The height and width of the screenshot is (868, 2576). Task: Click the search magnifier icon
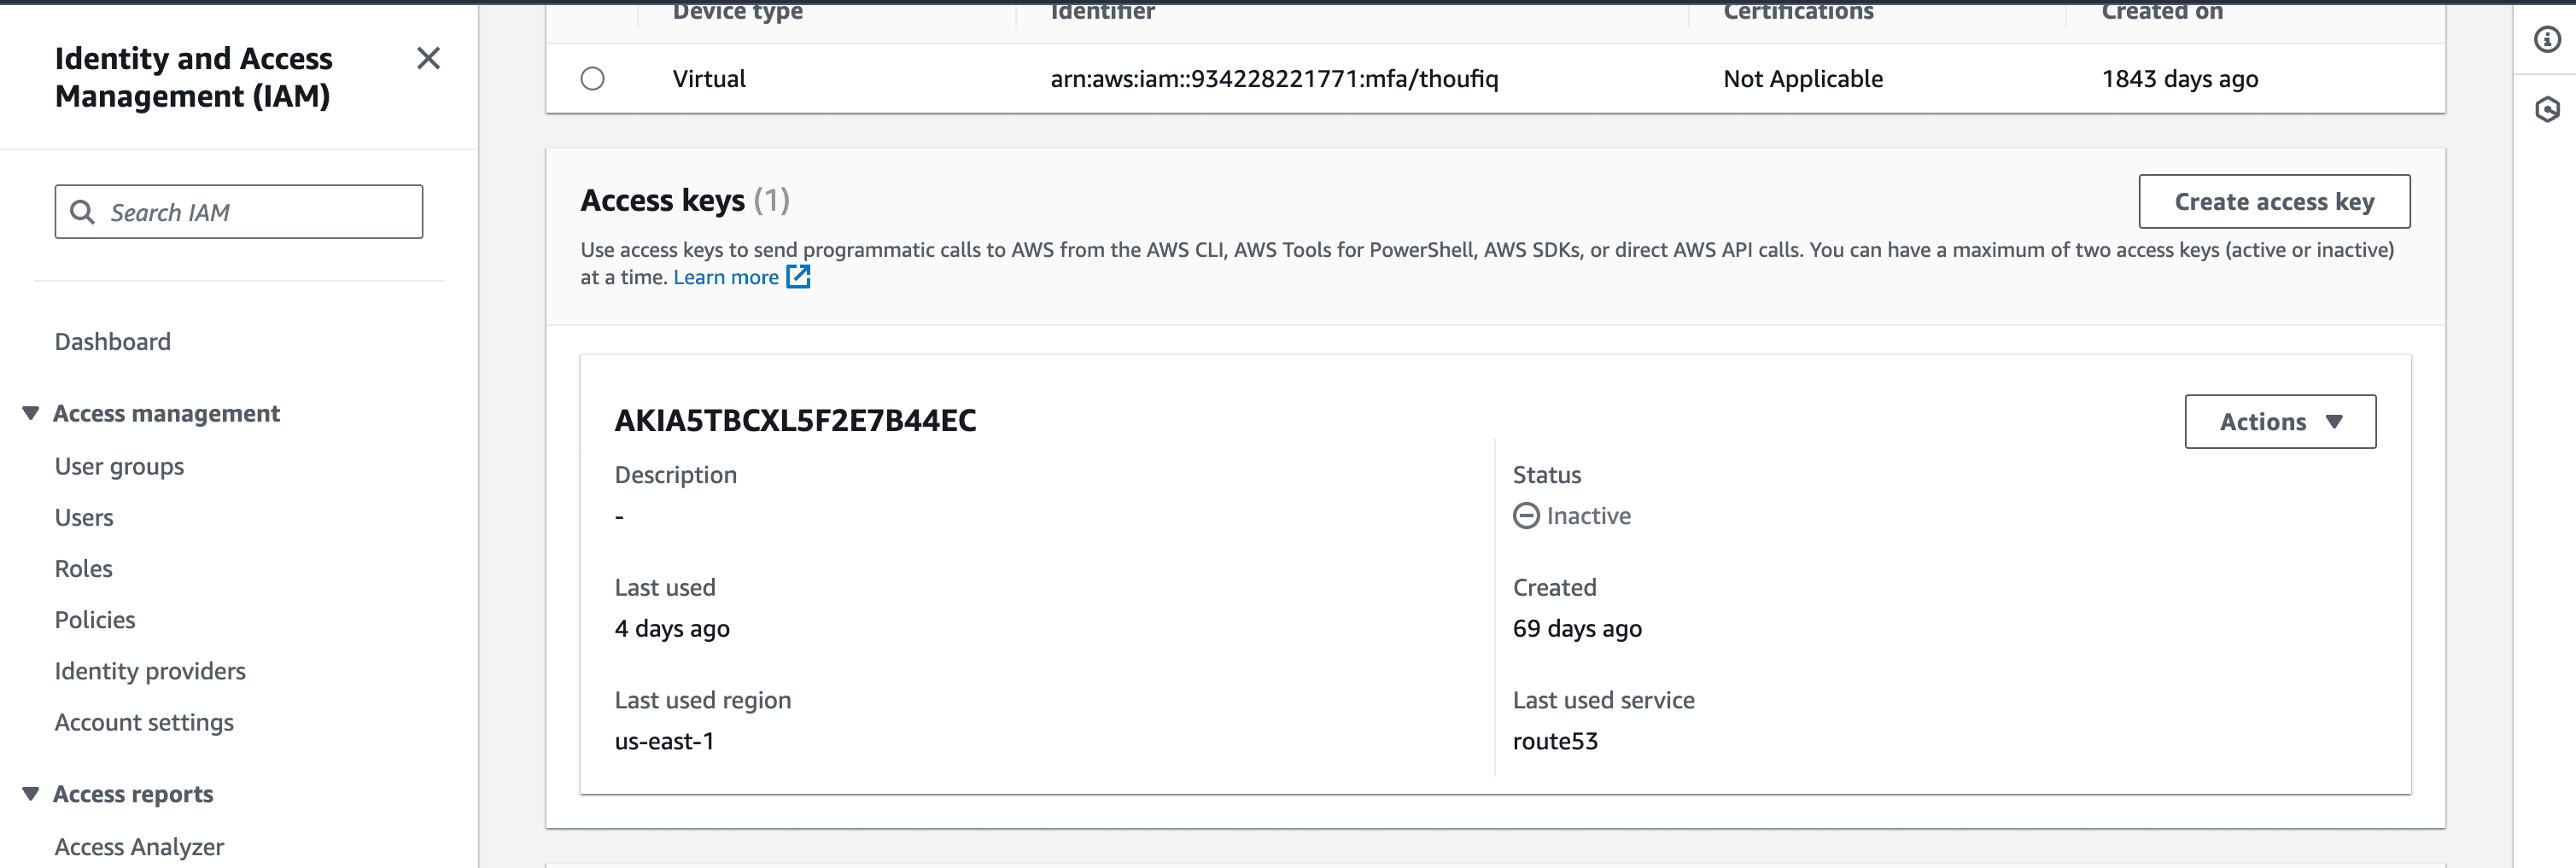(x=83, y=212)
